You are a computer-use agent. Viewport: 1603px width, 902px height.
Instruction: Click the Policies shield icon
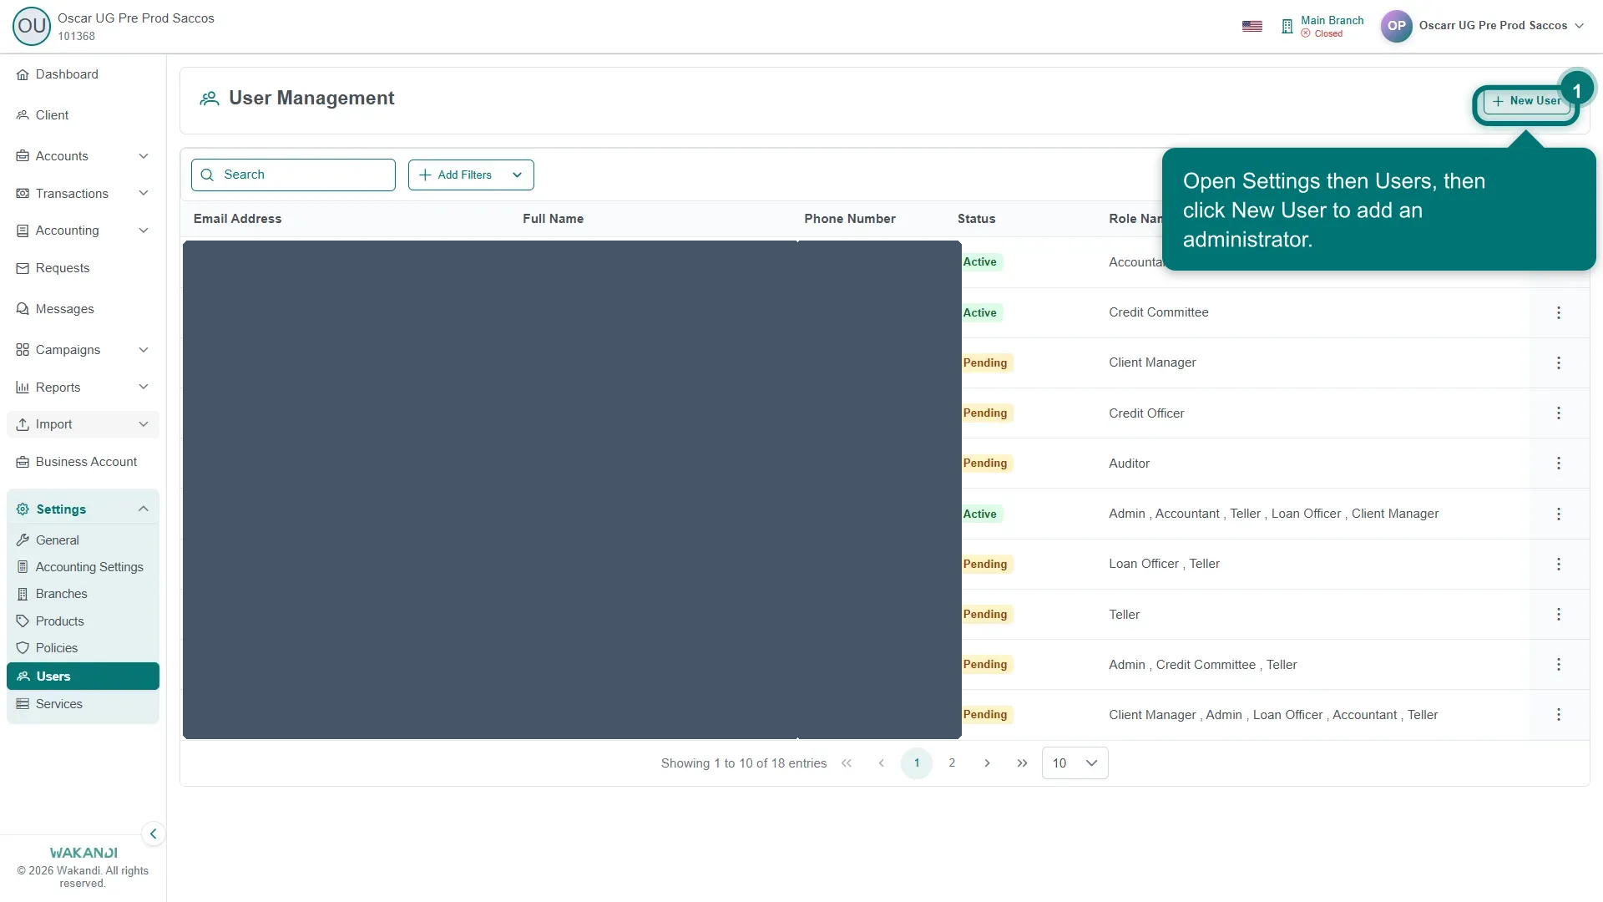pyautogui.click(x=23, y=648)
